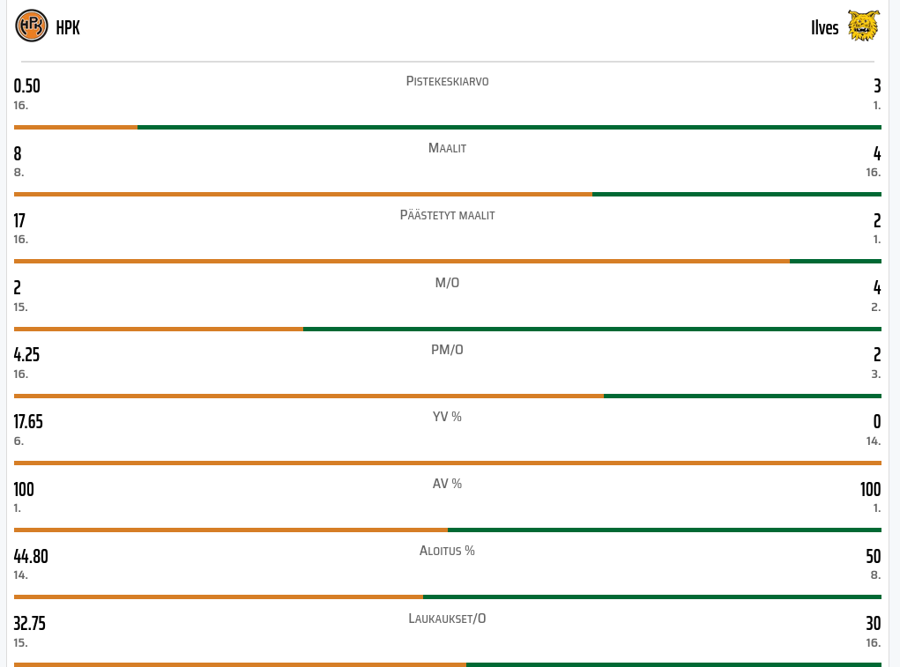Click HPK's 17.65 YV % value
Image resolution: width=900 pixels, height=667 pixels.
coord(28,422)
